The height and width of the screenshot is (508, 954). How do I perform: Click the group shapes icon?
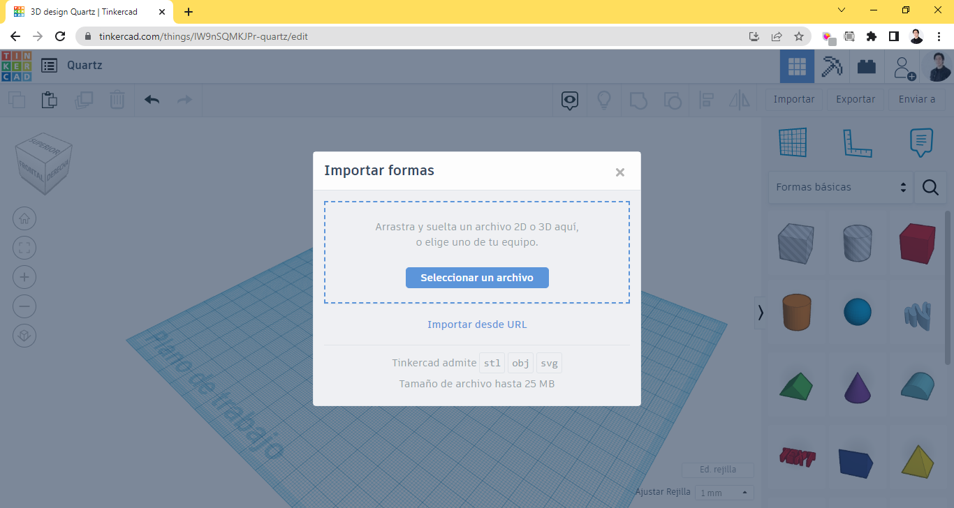638,100
